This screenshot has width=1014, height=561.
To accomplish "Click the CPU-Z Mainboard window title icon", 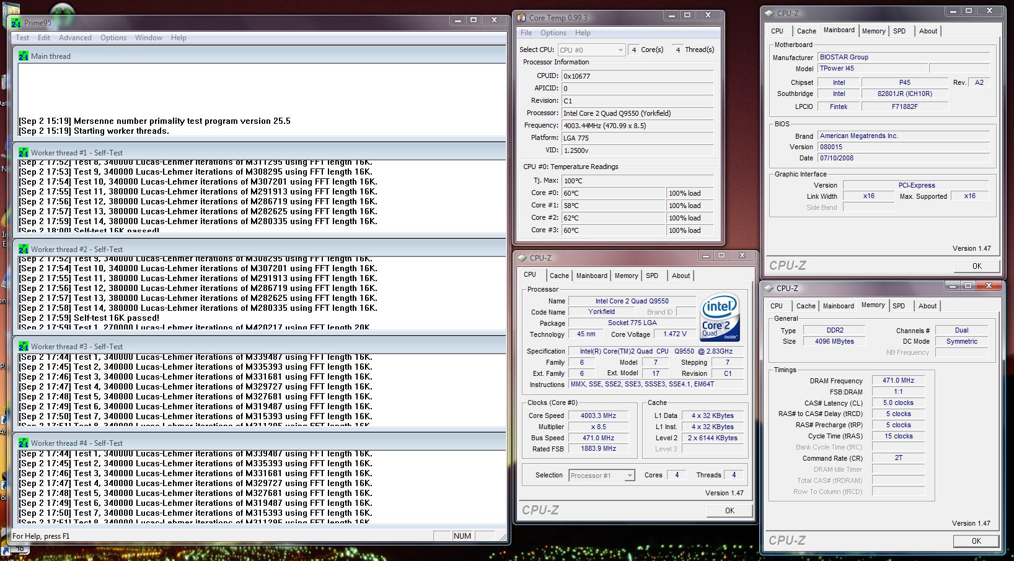I will coord(769,13).
